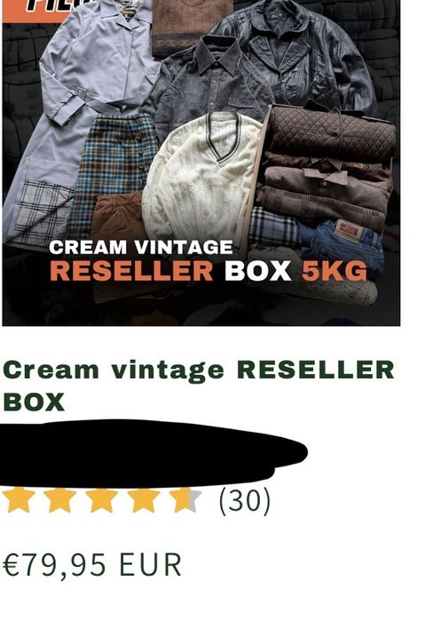This screenshot has height=621, width=433.
Task: Click the fourth yellow rating star
Action: click(x=144, y=500)
